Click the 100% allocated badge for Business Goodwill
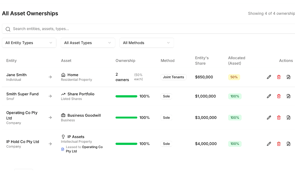Viewport: 295px width, 171px height. click(x=235, y=118)
